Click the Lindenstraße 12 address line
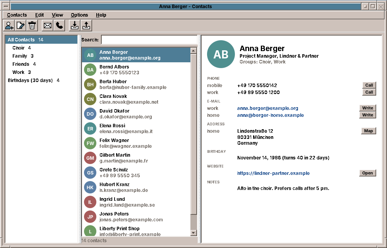387x248 pixels. point(255,131)
